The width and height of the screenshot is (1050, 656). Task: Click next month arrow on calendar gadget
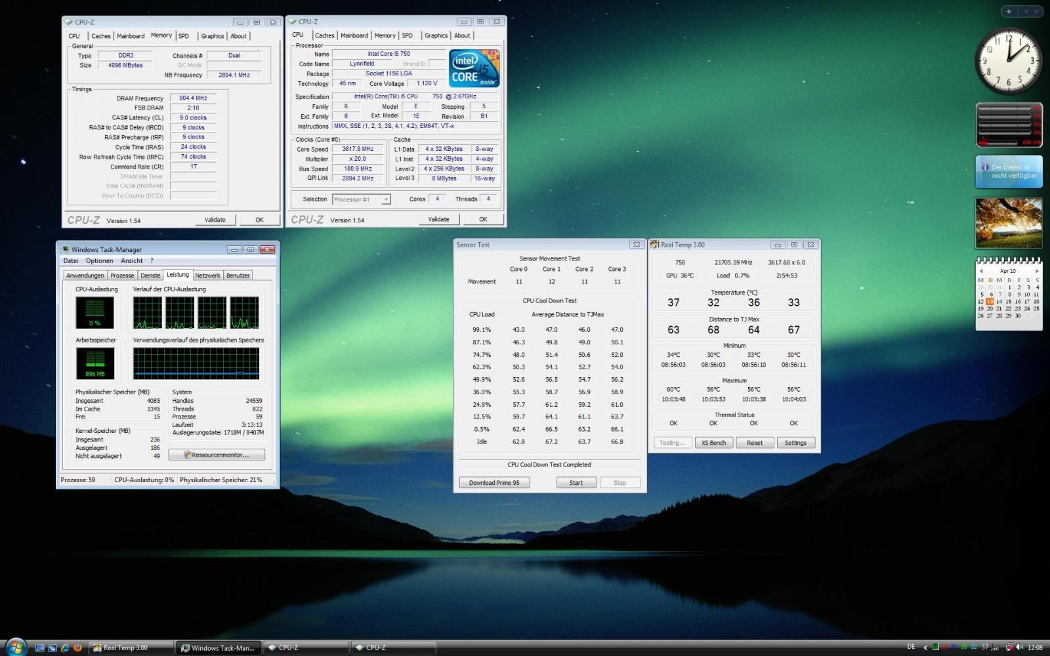tap(1036, 271)
